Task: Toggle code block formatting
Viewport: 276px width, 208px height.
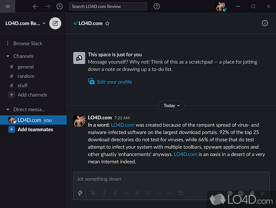Action: point(181,193)
